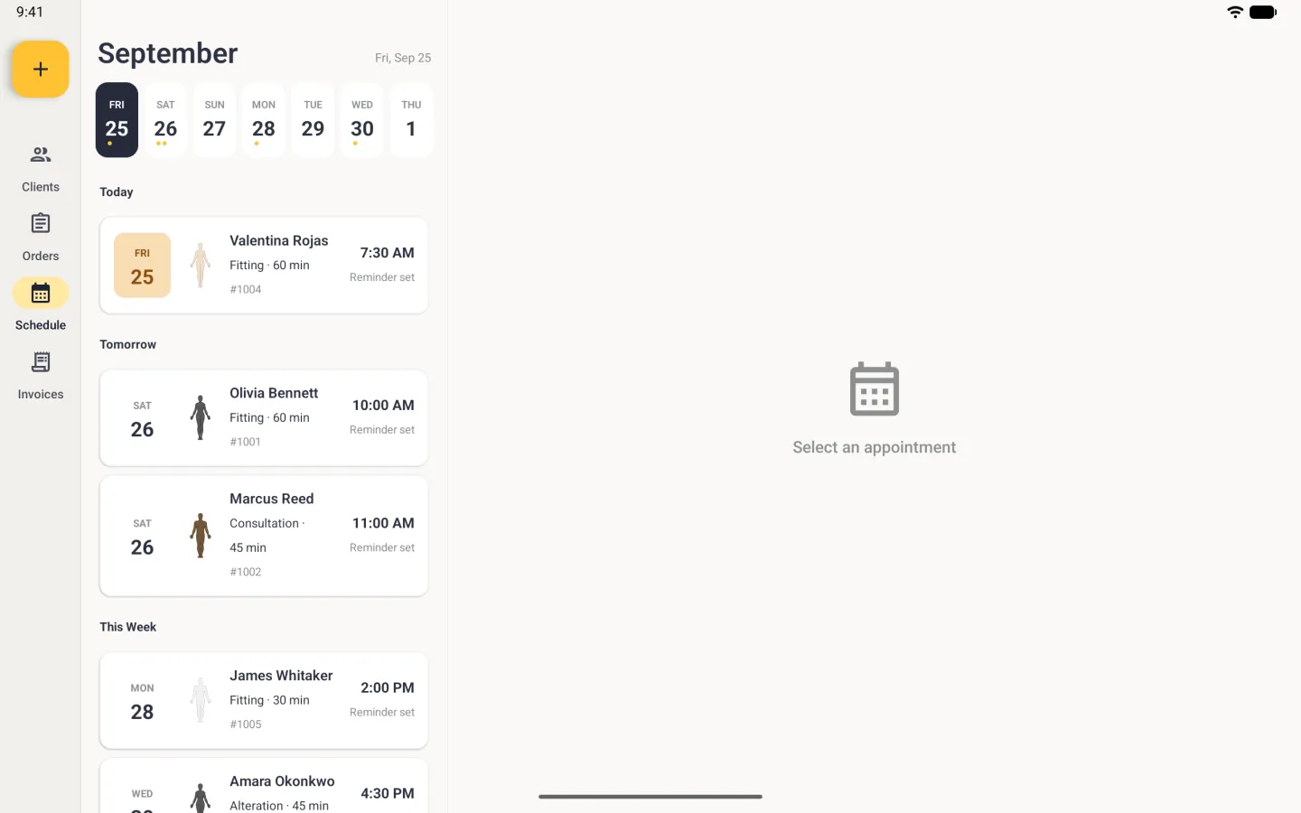The width and height of the screenshot is (1301, 813).
Task: Tap James Whitaker body silhouette icon
Action: 201,700
